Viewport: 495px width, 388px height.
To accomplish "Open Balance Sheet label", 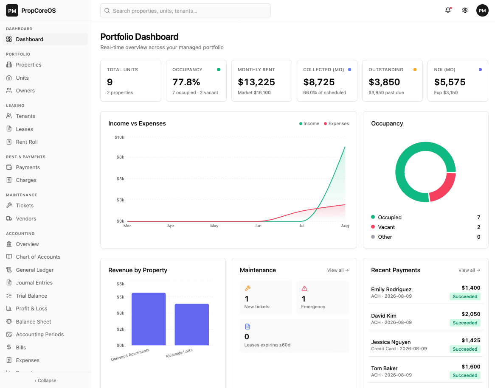I will click(34, 322).
